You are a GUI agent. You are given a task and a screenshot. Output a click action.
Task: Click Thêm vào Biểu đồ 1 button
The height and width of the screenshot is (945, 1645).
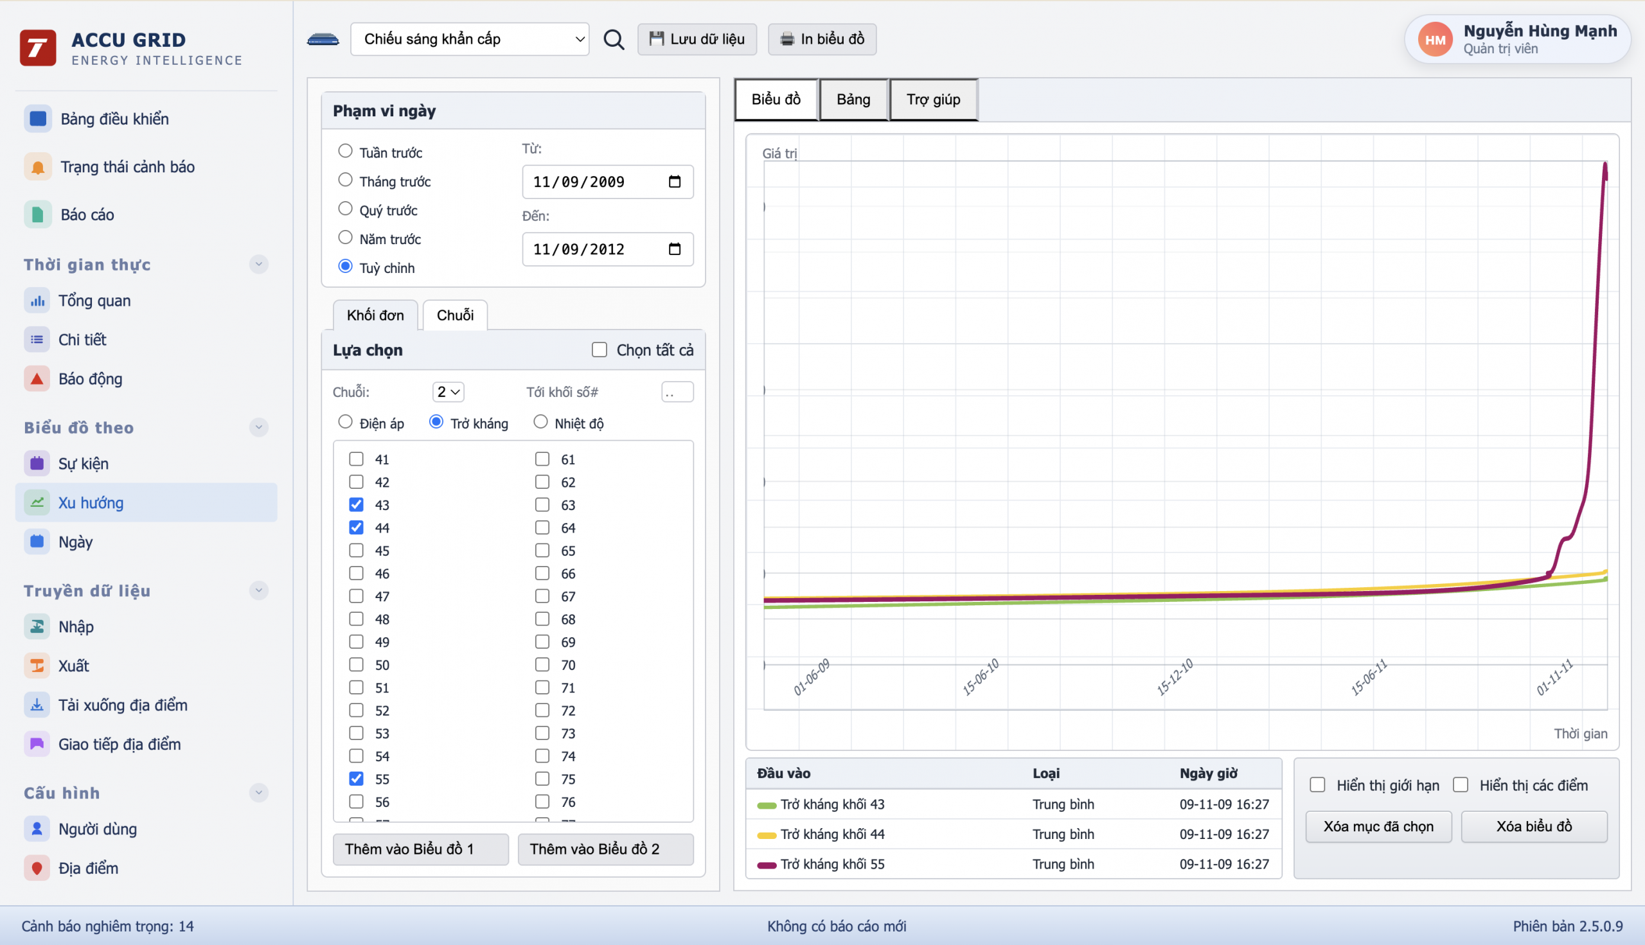420,849
